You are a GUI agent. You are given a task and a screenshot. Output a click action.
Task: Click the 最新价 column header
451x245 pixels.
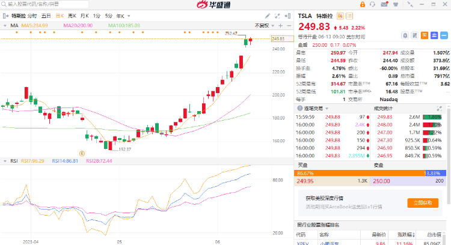378,235
